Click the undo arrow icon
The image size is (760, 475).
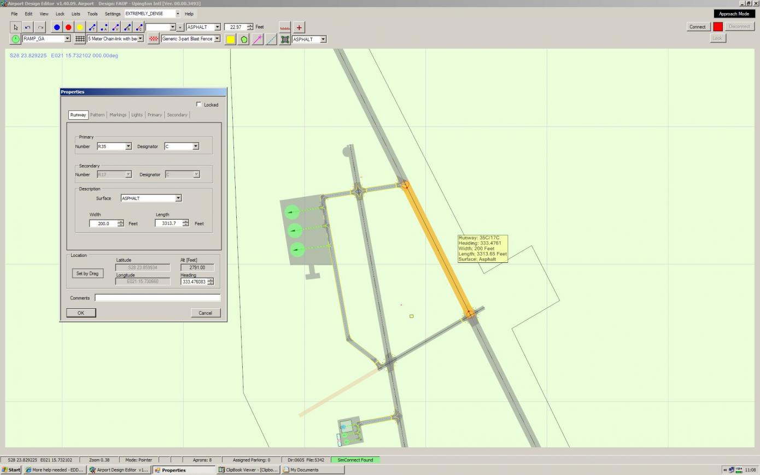(28, 27)
